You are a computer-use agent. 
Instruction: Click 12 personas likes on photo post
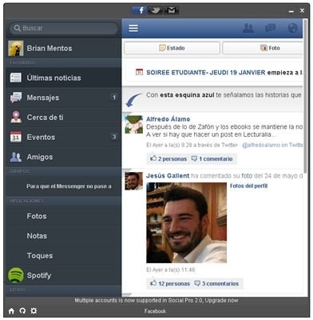pyautogui.click(x=170, y=283)
